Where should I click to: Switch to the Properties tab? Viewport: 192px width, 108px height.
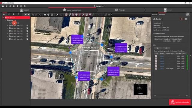coord(162,14)
